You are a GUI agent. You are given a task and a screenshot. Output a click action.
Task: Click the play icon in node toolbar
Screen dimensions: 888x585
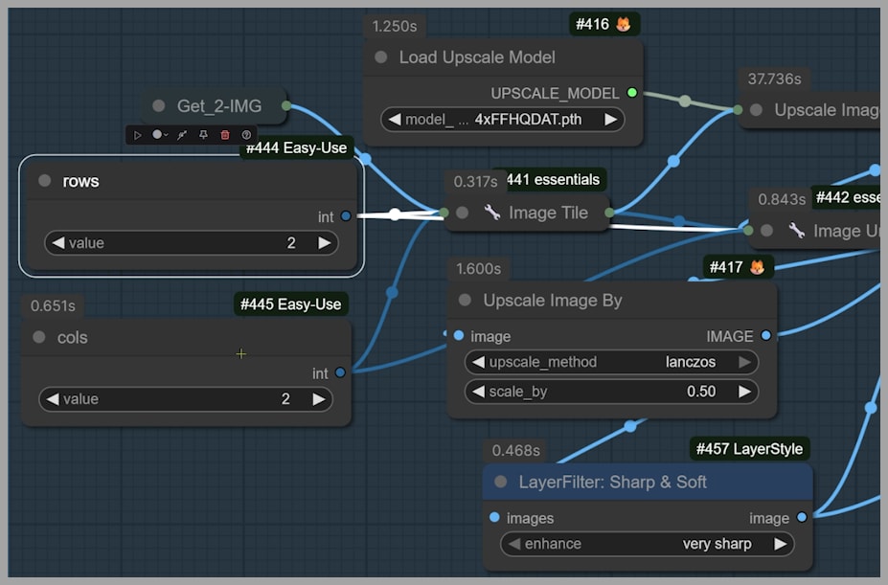pyautogui.click(x=138, y=135)
